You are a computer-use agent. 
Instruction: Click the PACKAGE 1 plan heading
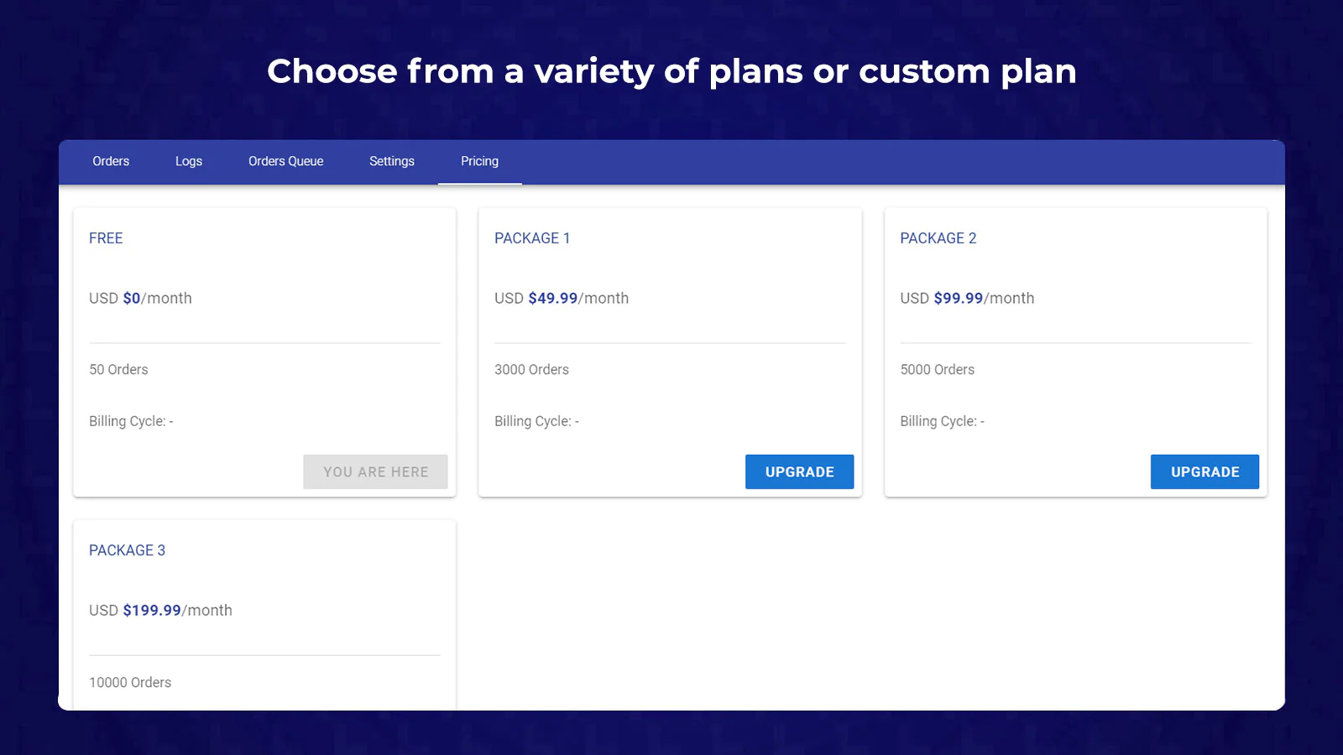pyautogui.click(x=532, y=238)
